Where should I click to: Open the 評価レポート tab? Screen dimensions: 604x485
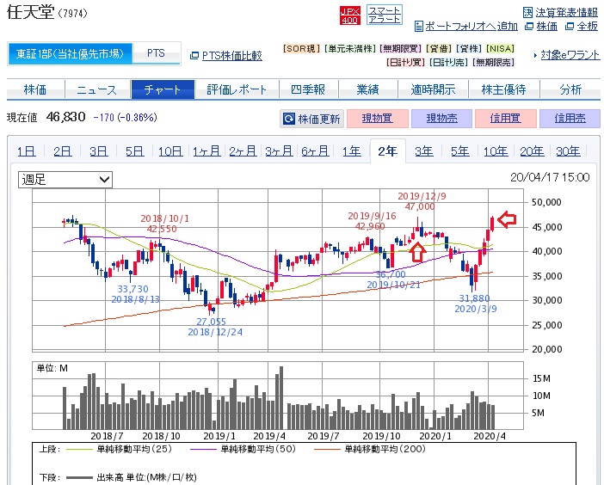[x=237, y=89]
